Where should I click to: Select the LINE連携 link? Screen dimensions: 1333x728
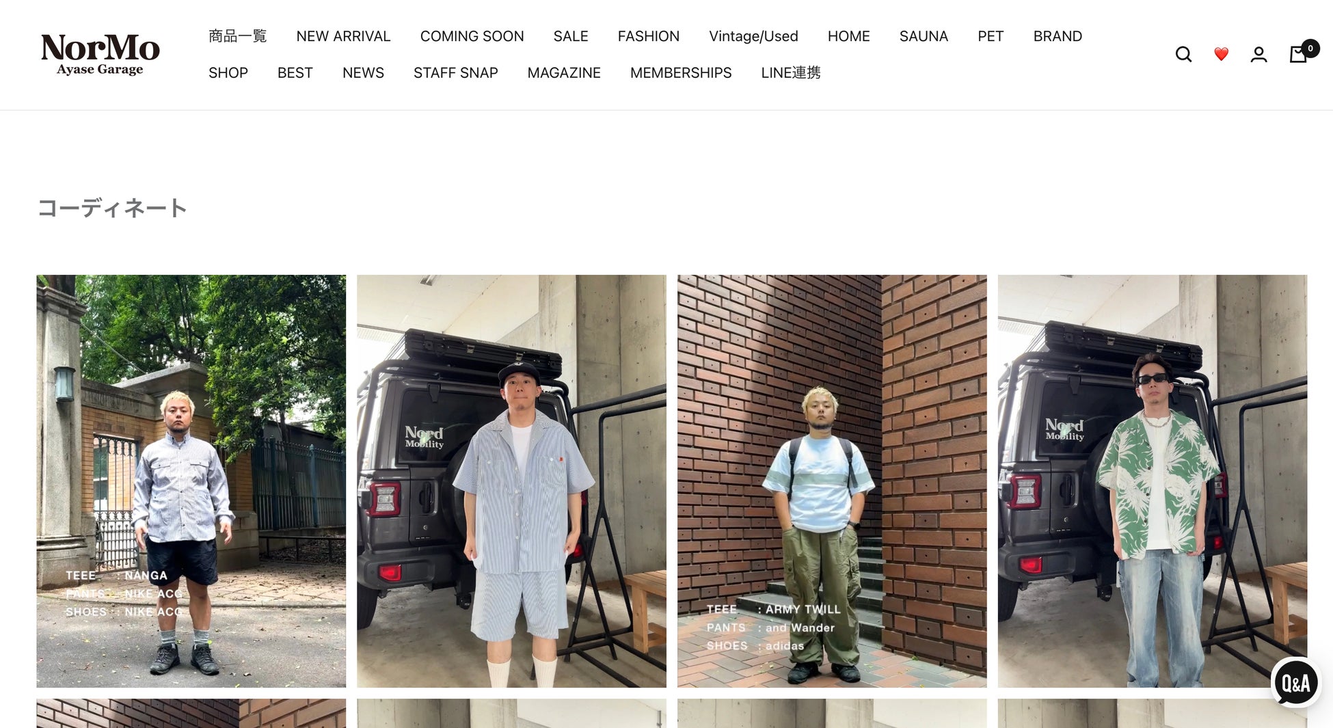coord(791,72)
